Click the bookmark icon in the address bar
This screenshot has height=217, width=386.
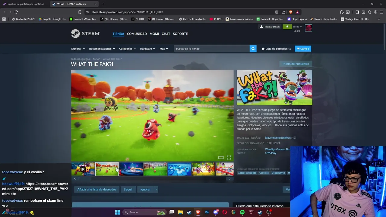(x=80, y=12)
